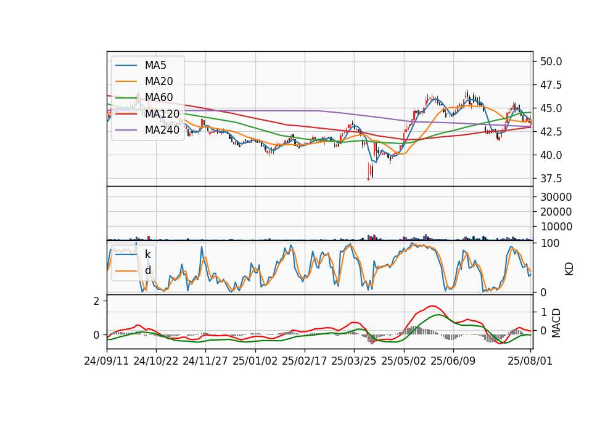Click the 10000 volume axis label

pyautogui.click(x=556, y=227)
